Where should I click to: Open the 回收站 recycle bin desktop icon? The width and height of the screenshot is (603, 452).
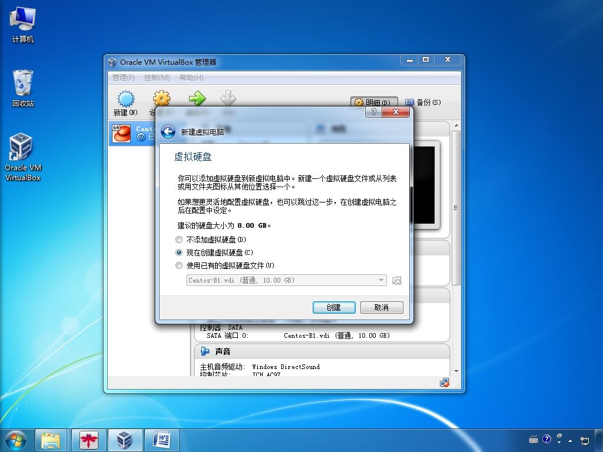click(23, 88)
